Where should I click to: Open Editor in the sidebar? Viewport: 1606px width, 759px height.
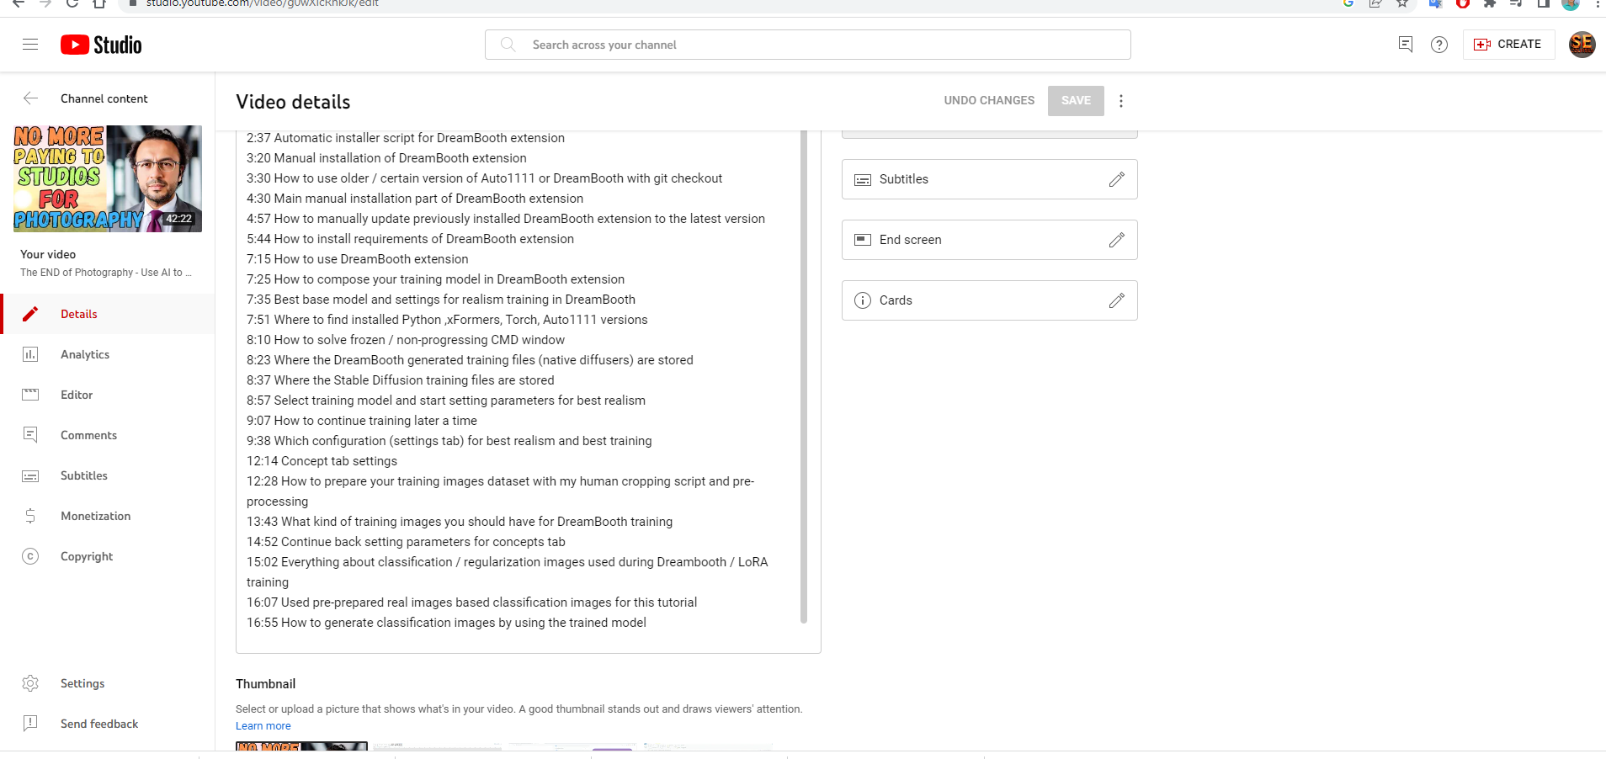pyautogui.click(x=77, y=395)
